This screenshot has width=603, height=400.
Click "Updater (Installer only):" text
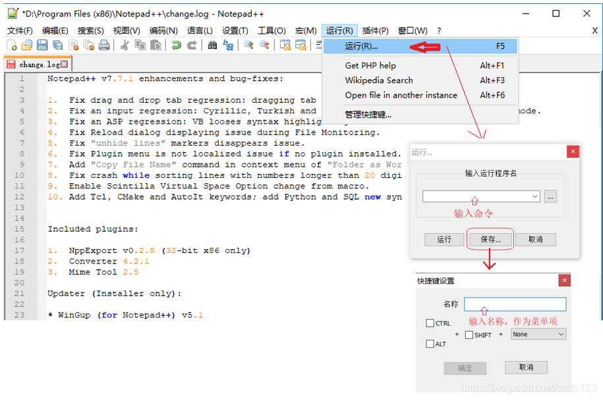pos(114,293)
